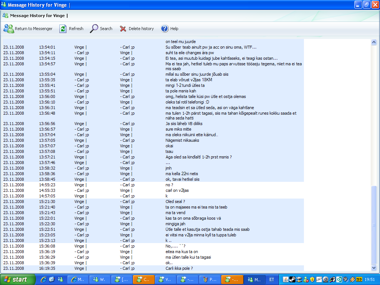The height and width of the screenshot is (285, 380).
Task: Switch to the orange highlighted 'C...' taskbar window
Action: (143, 279)
